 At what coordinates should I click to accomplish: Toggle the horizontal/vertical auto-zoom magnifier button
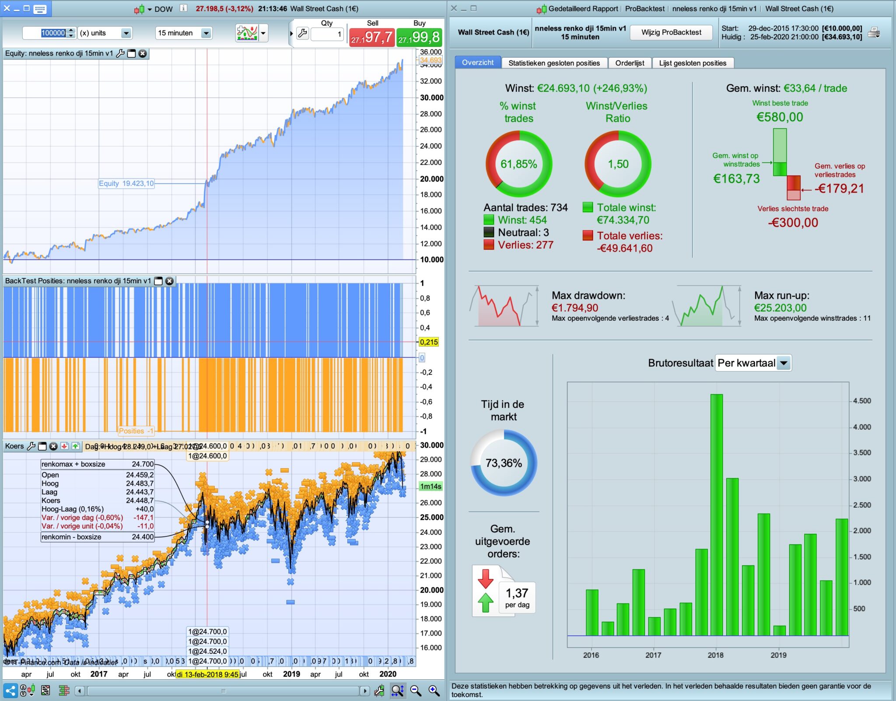point(397,691)
